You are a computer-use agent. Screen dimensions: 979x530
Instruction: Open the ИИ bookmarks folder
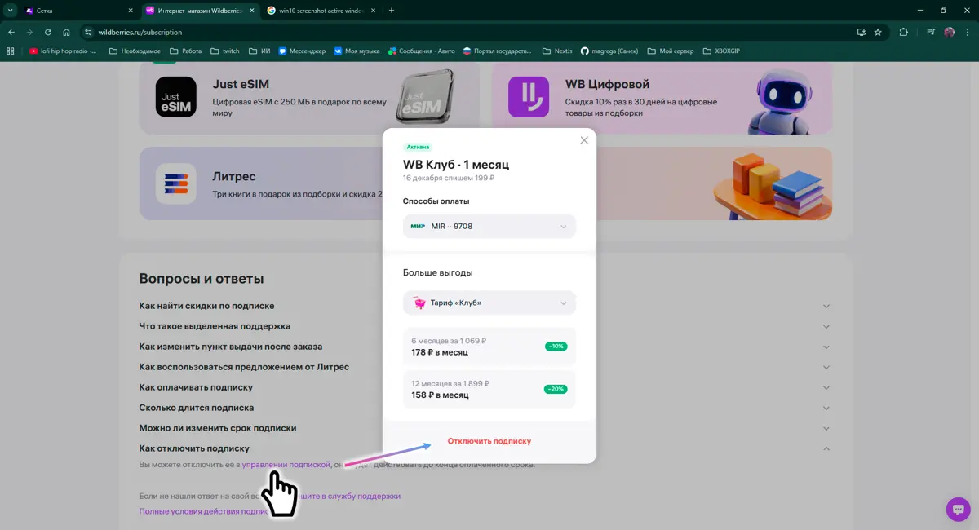point(260,51)
